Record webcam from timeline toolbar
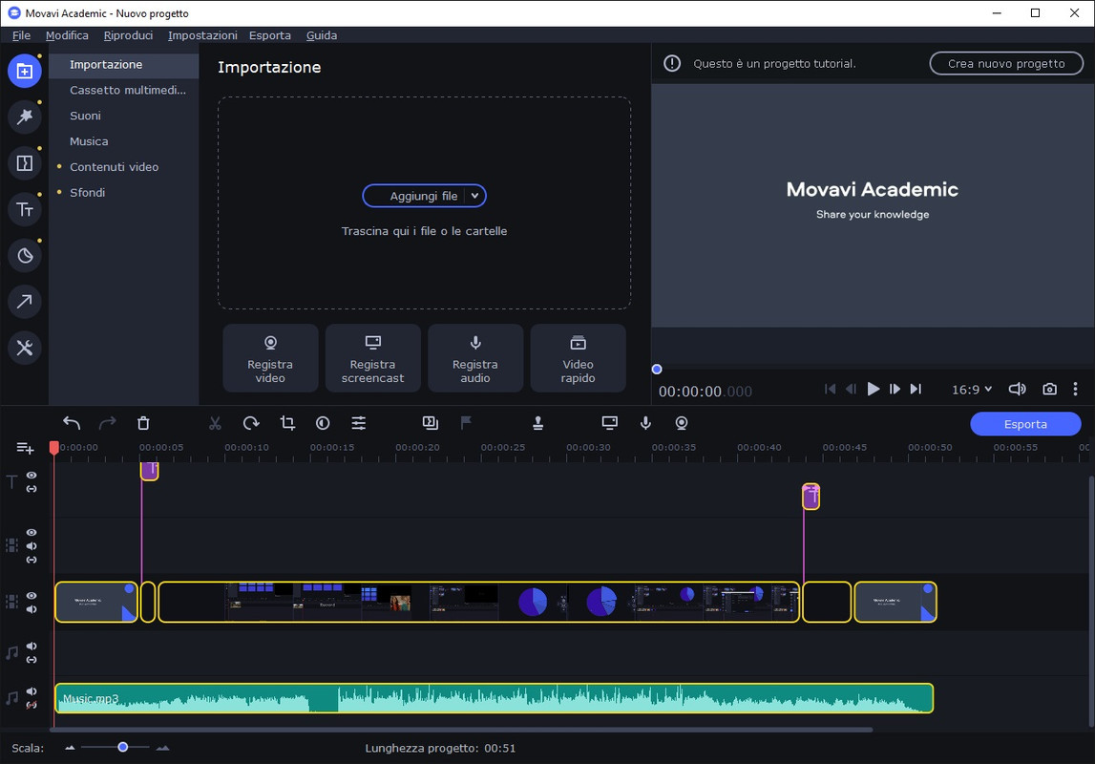Viewport: 1095px width, 764px height. 682,423
